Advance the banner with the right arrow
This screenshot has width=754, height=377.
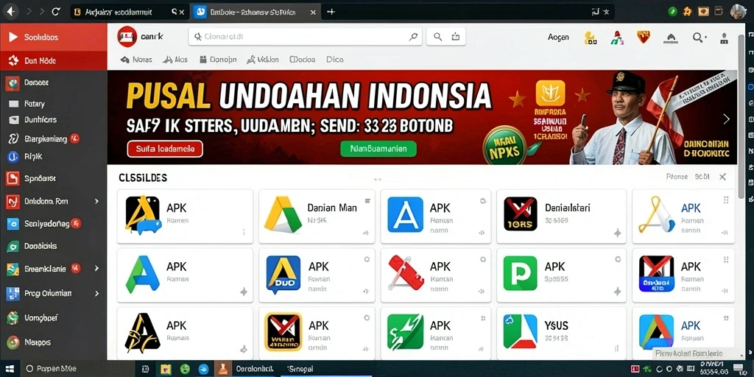coord(726,119)
